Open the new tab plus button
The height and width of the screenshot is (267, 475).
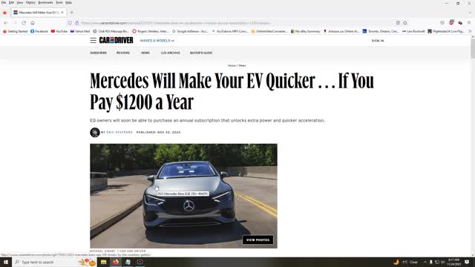pos(72,13)
